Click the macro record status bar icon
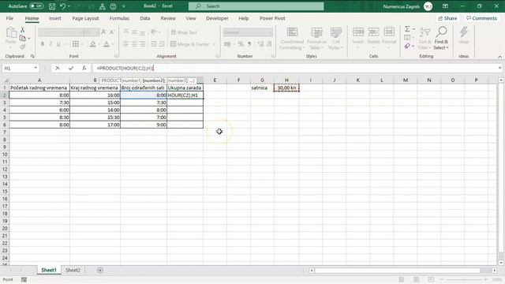This screenshot has width=505, height=284. click(24, 279)
